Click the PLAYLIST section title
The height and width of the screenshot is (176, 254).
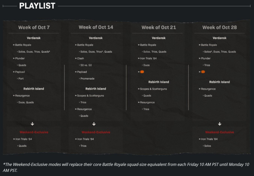(x=37, y=6)
